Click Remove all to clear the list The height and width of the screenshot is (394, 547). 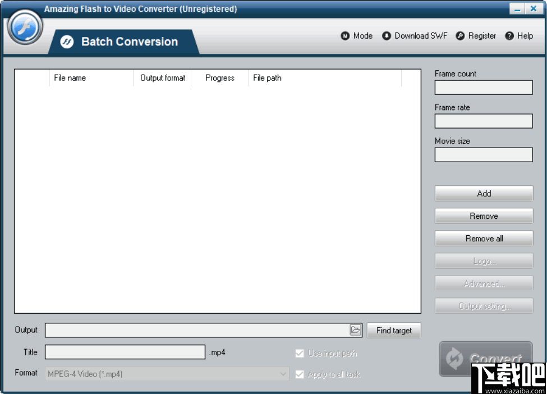click(x=484, y=238)
